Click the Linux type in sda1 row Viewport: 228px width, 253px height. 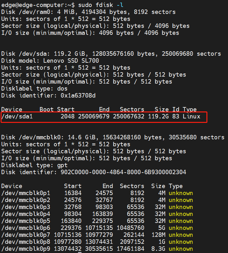click(191, 117)
